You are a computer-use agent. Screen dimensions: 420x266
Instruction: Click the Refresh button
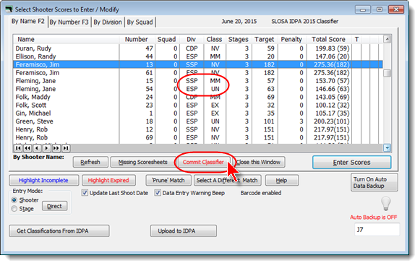90,162
